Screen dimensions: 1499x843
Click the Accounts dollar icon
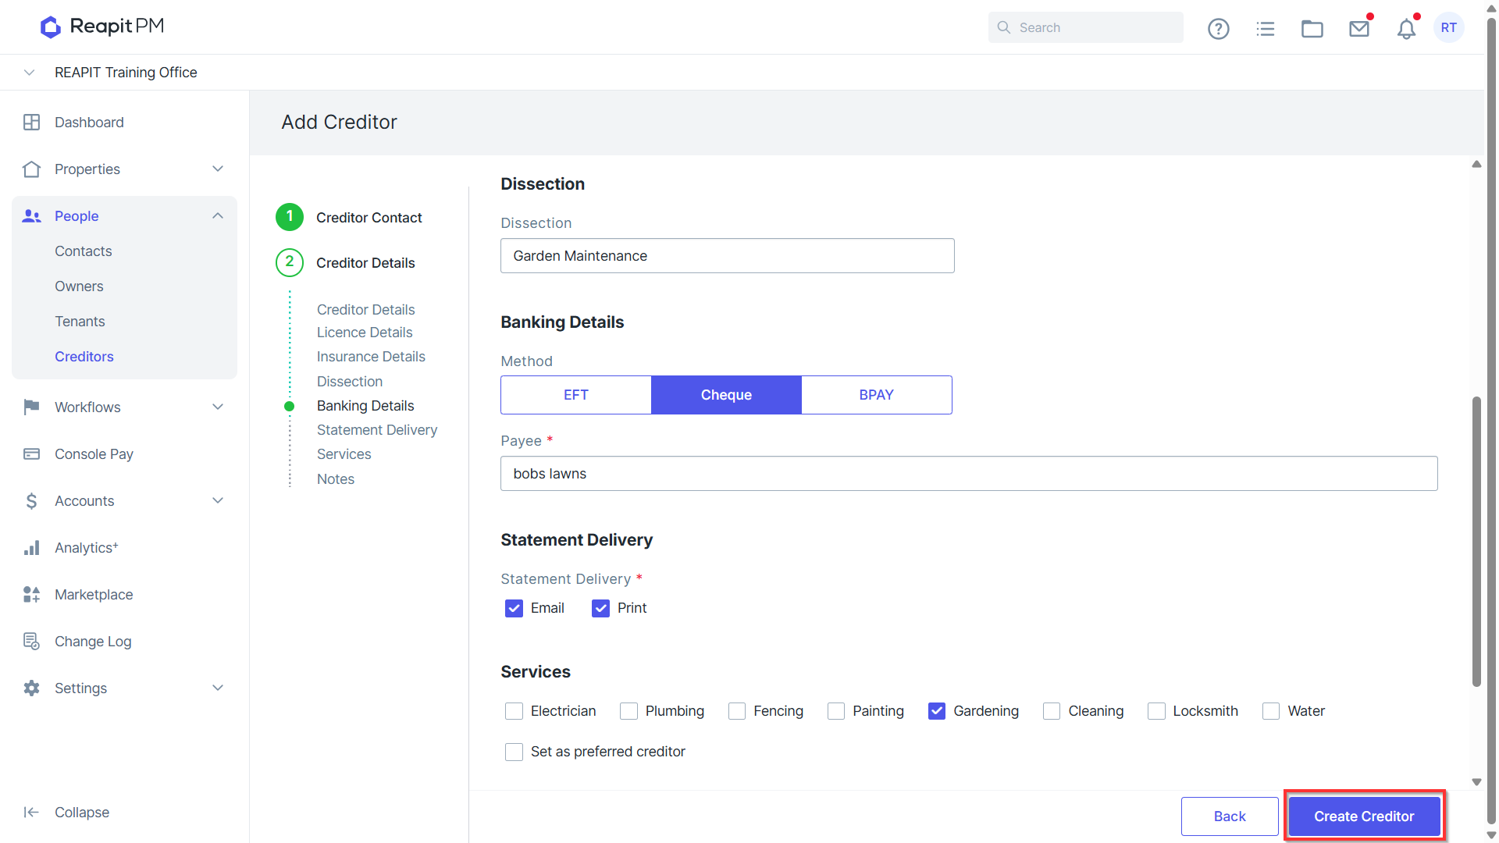pyautogui.click(x=31, y=501)
